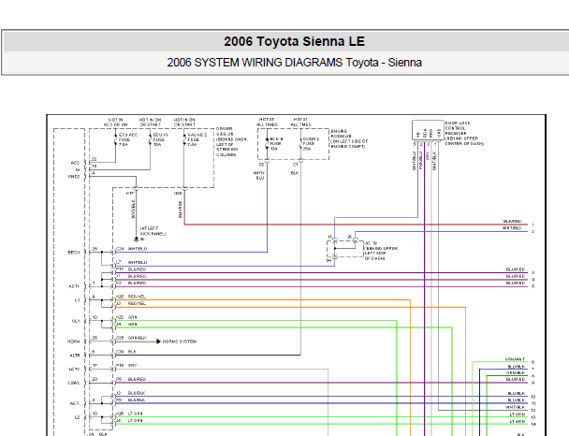Screen dimensions: 569x436
Task: Click the '2006 SYSTEM WIRING DIAGRAMS Toyota - Sienna' subtitle
Action: point(294,63)
